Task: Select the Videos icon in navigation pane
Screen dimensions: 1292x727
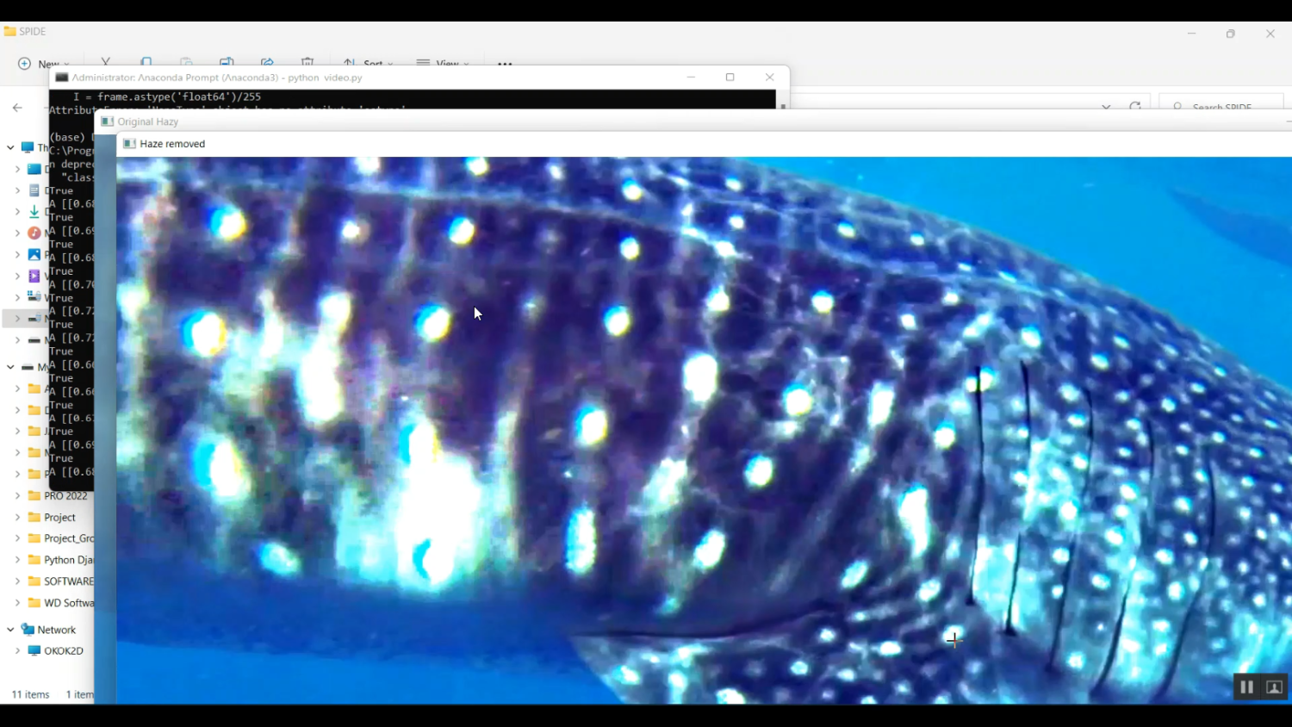Action: [x=34, y=276]
